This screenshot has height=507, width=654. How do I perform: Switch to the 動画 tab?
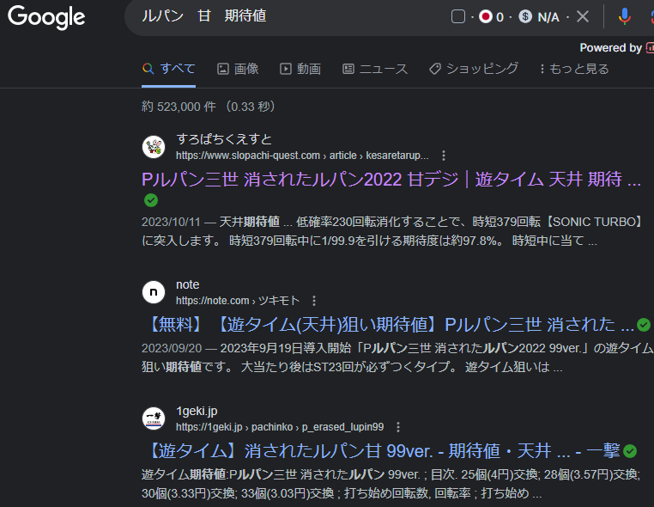(300, 69)
